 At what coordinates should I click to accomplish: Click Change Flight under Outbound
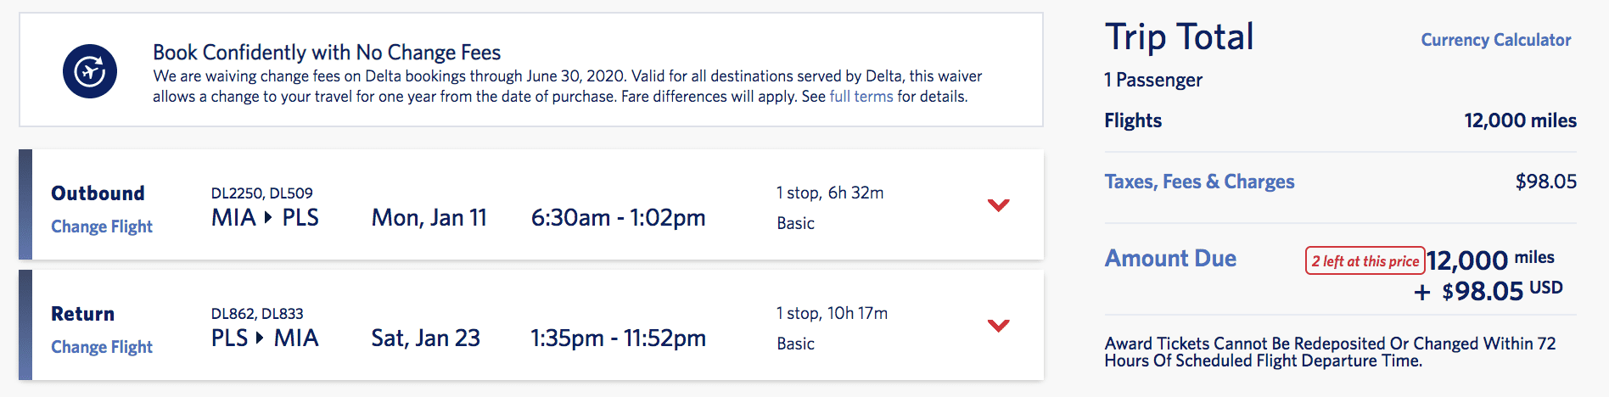point(102,226)
